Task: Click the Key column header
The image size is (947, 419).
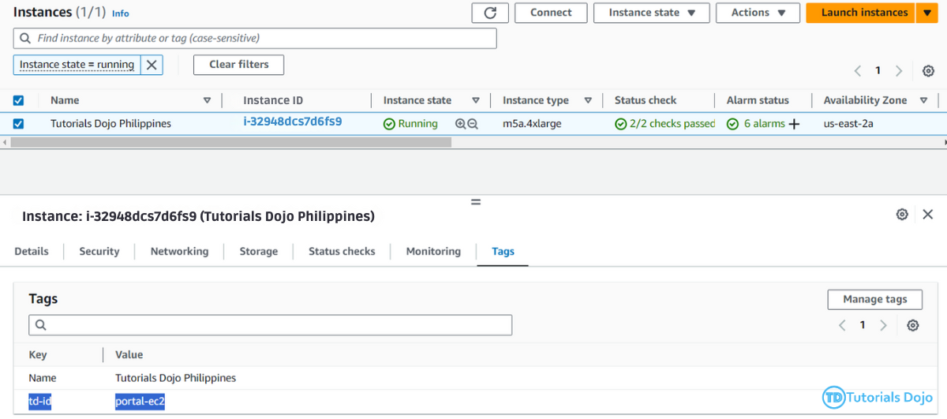Action: click(38, 355)
